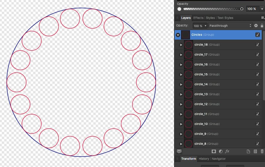This screenshot has width=265, height=167.
Task: Lock the layer using the padlock icon
Action: pyautogui.click(x=262, y=26)
